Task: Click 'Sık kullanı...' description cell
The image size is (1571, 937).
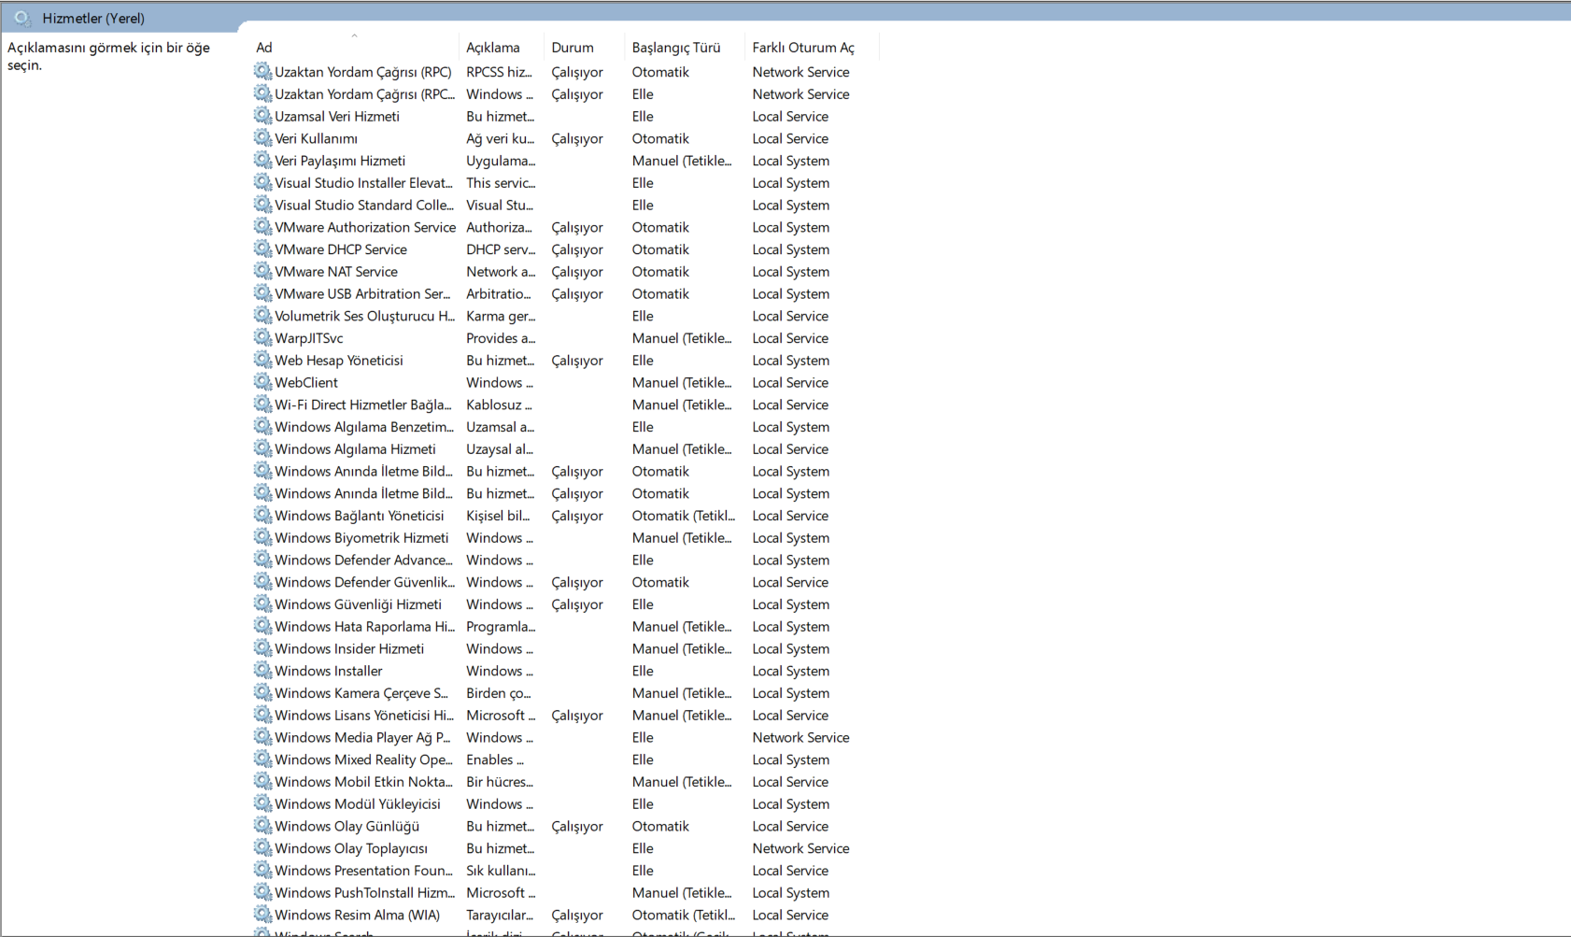Action: click(500, 871)
